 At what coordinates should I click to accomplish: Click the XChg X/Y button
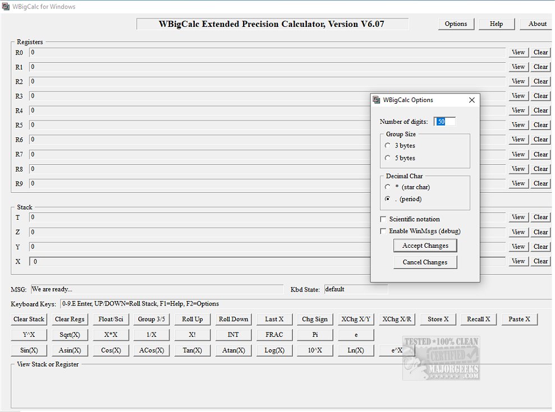click(x=356, y=319)
